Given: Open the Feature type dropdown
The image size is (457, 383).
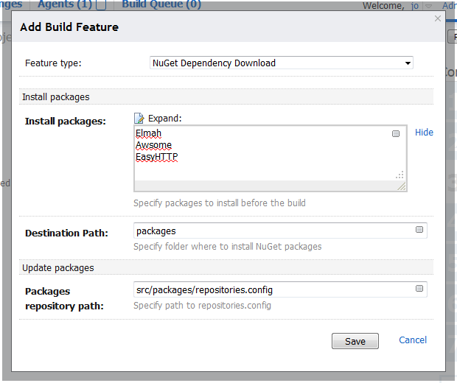Looking at the screenshot, I should (x=282, y=63).
